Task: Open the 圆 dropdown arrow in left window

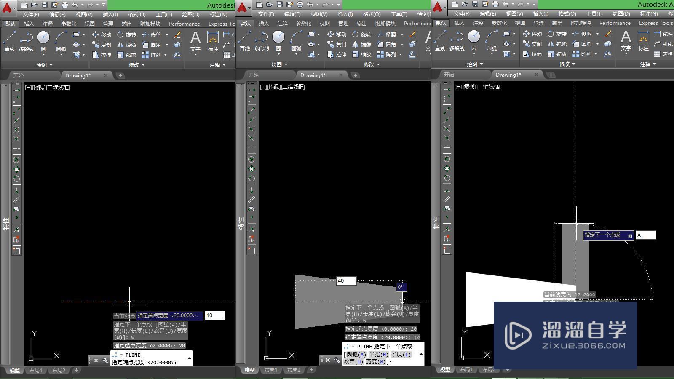Action: (x=43, y=55)
